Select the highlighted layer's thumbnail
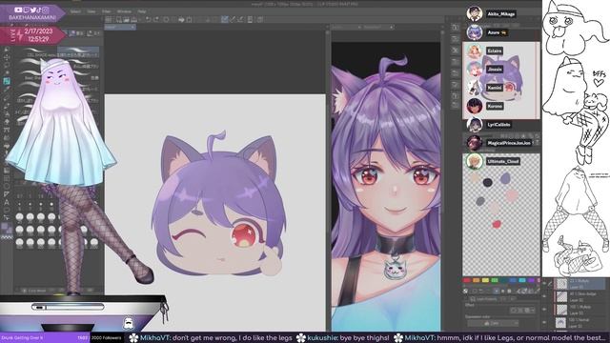Viewport: 610px width, 343px height. tap(562, 284)
